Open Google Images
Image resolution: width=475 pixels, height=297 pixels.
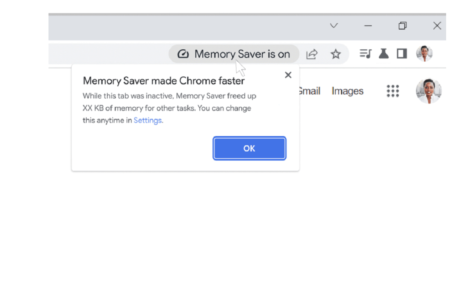347,91
